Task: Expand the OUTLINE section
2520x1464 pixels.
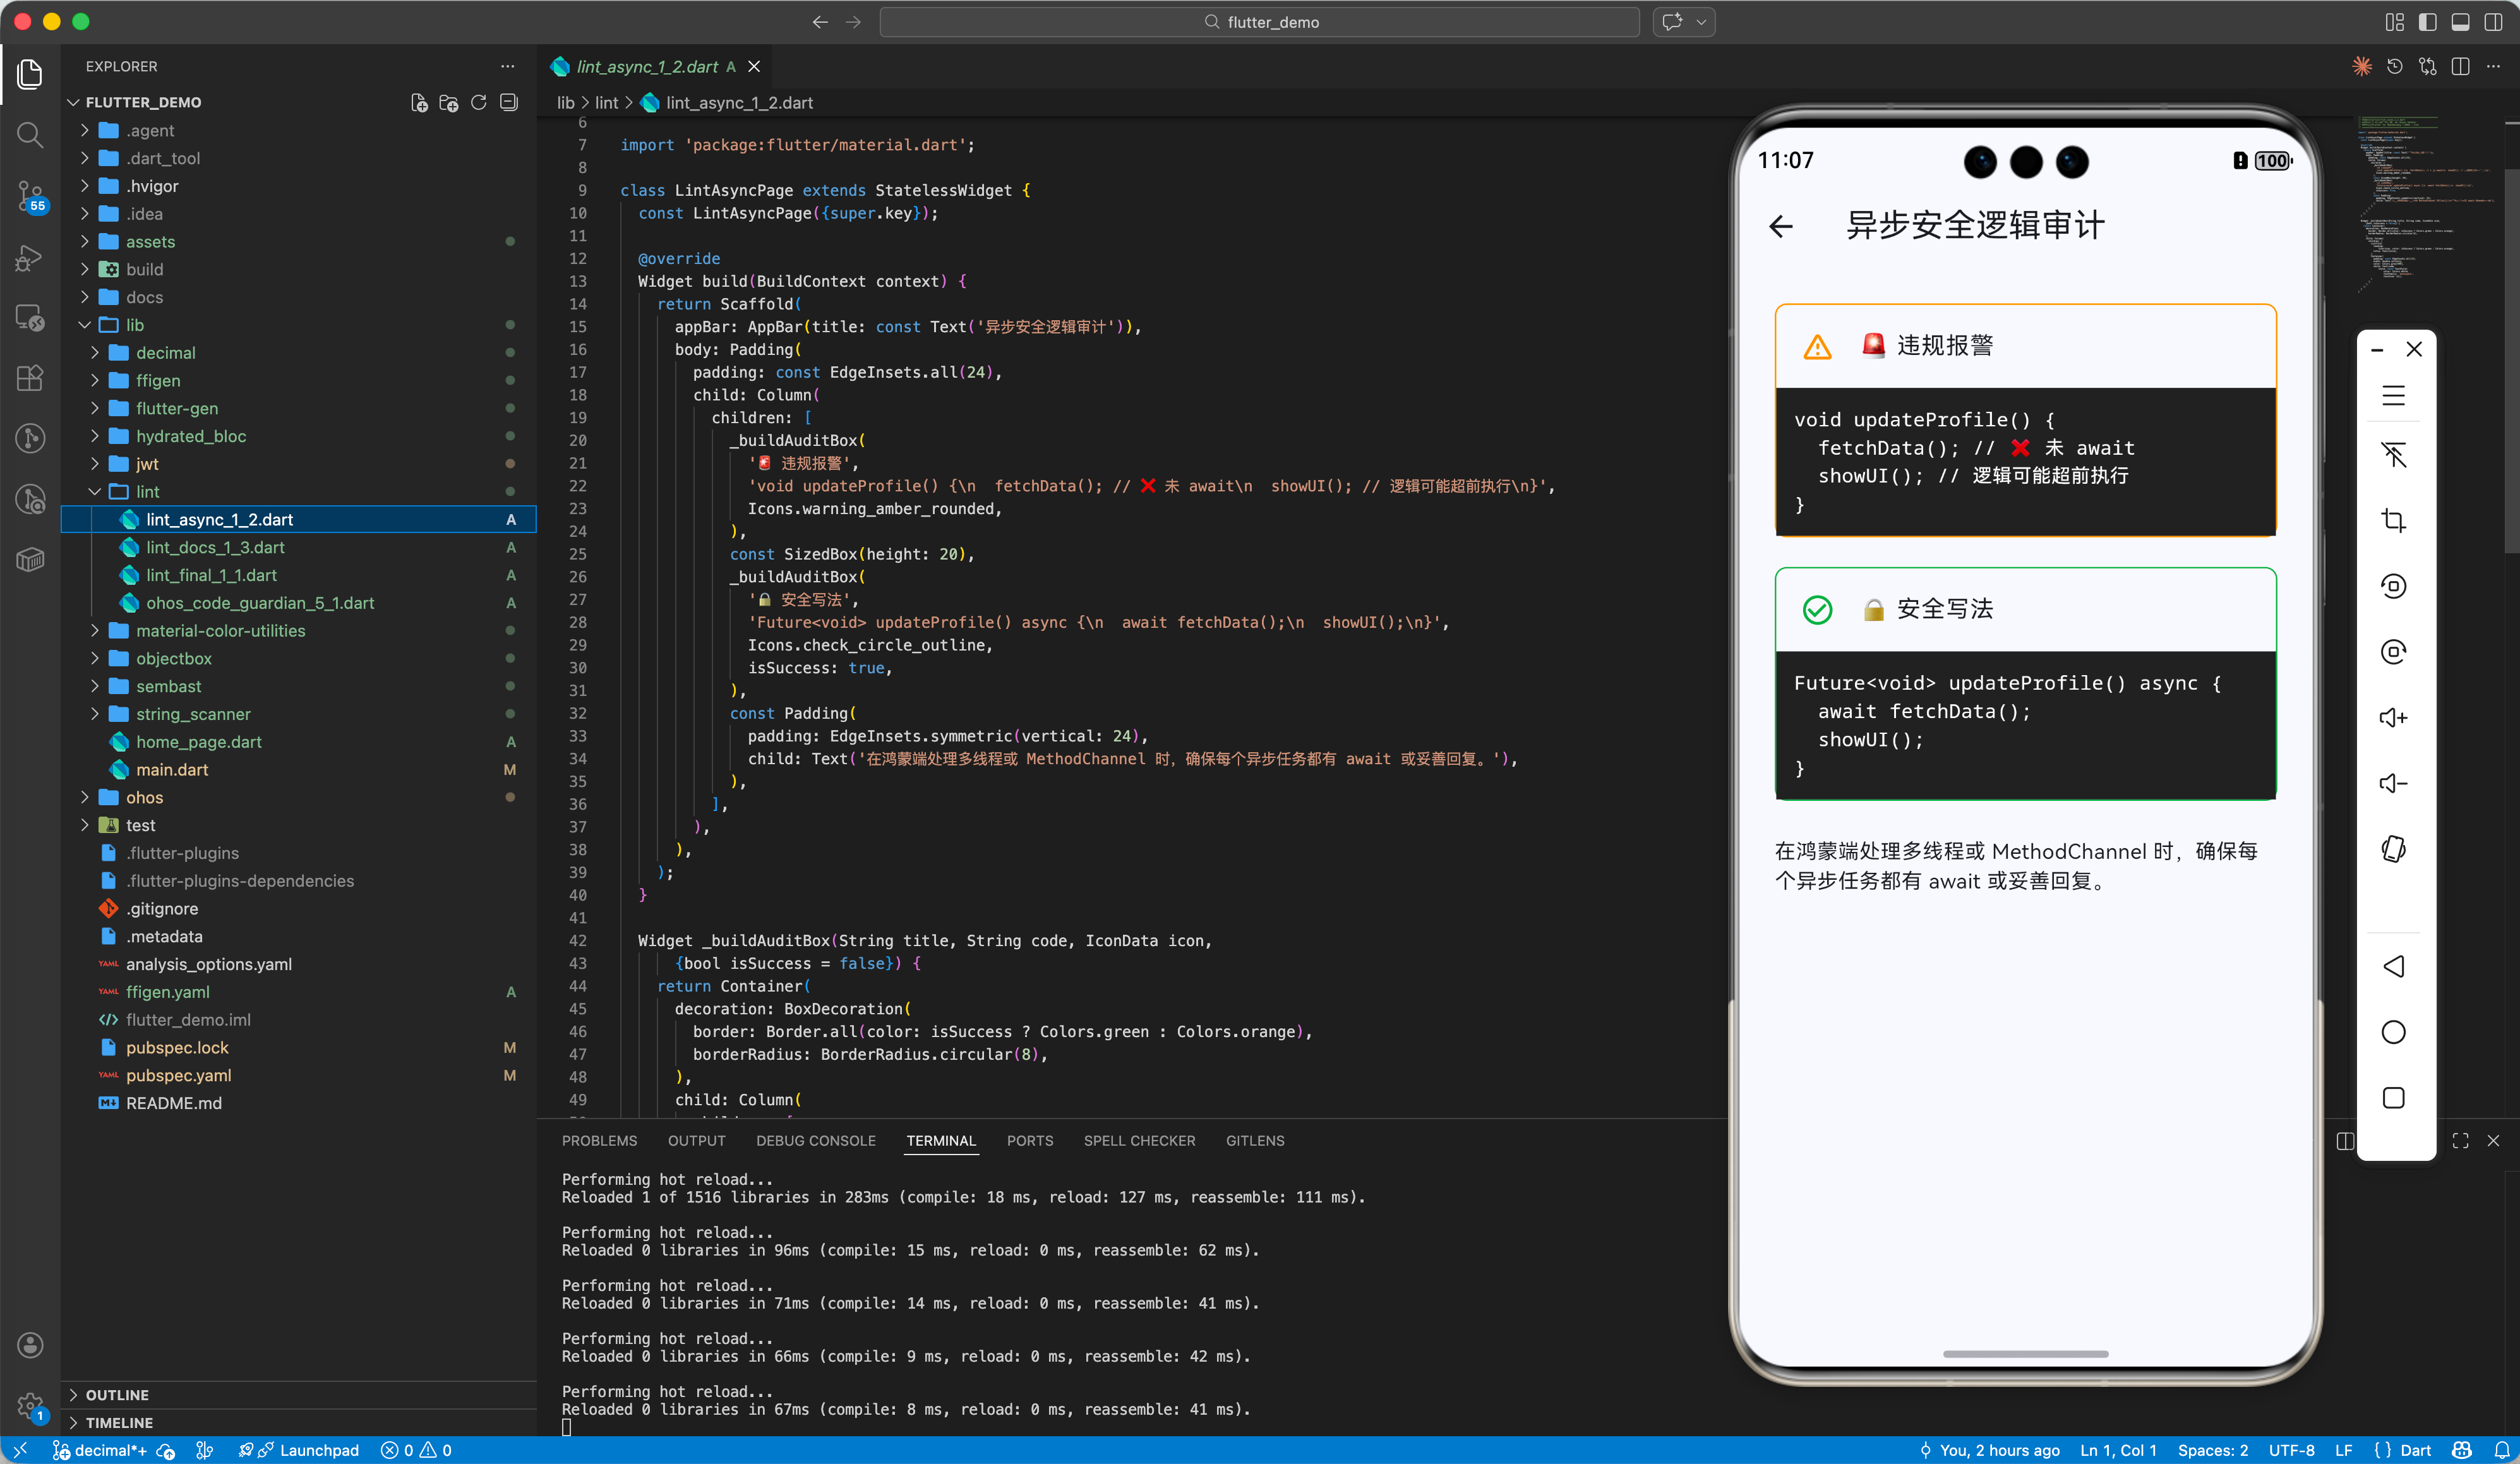Action: [116, 1394]
